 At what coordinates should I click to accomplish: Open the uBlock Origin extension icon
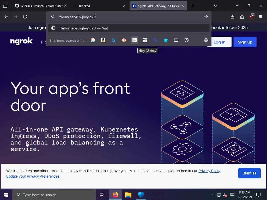(x=252, y=16)
